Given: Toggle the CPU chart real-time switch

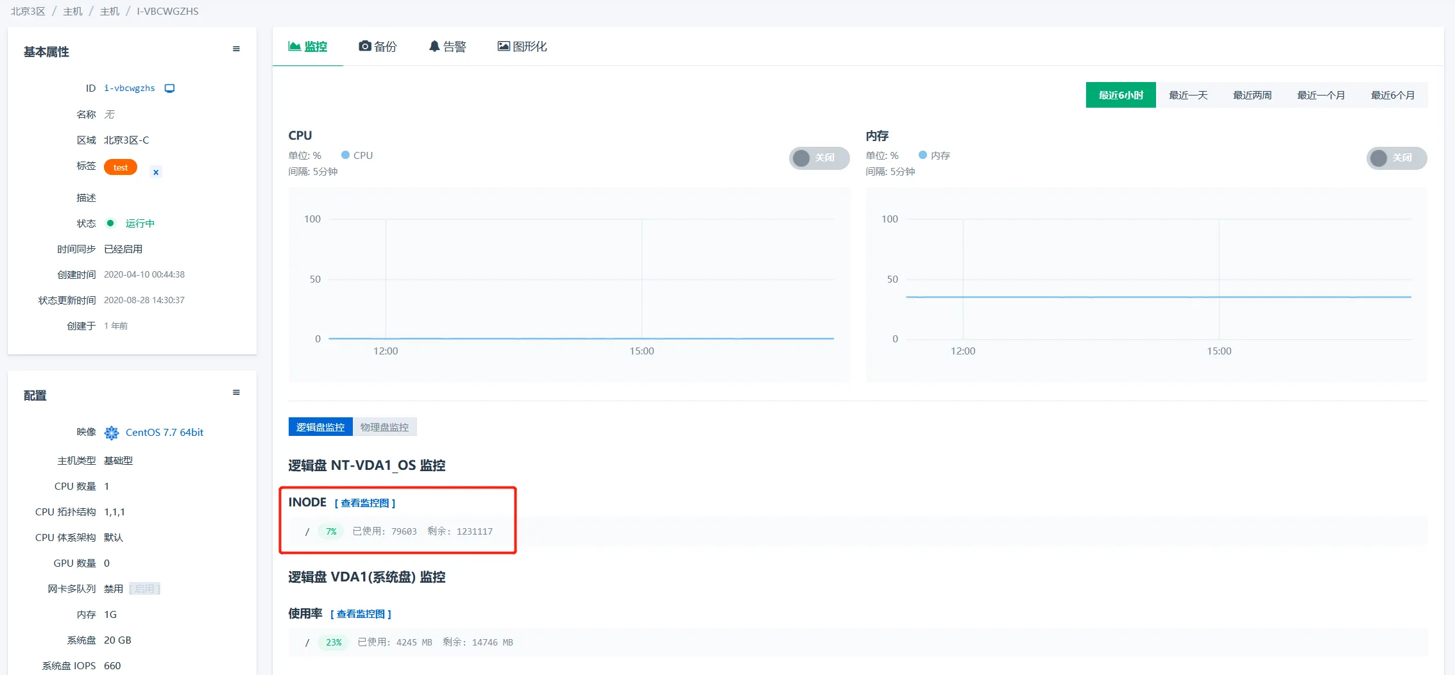Looking at the screenshot, I should (818, 158).
